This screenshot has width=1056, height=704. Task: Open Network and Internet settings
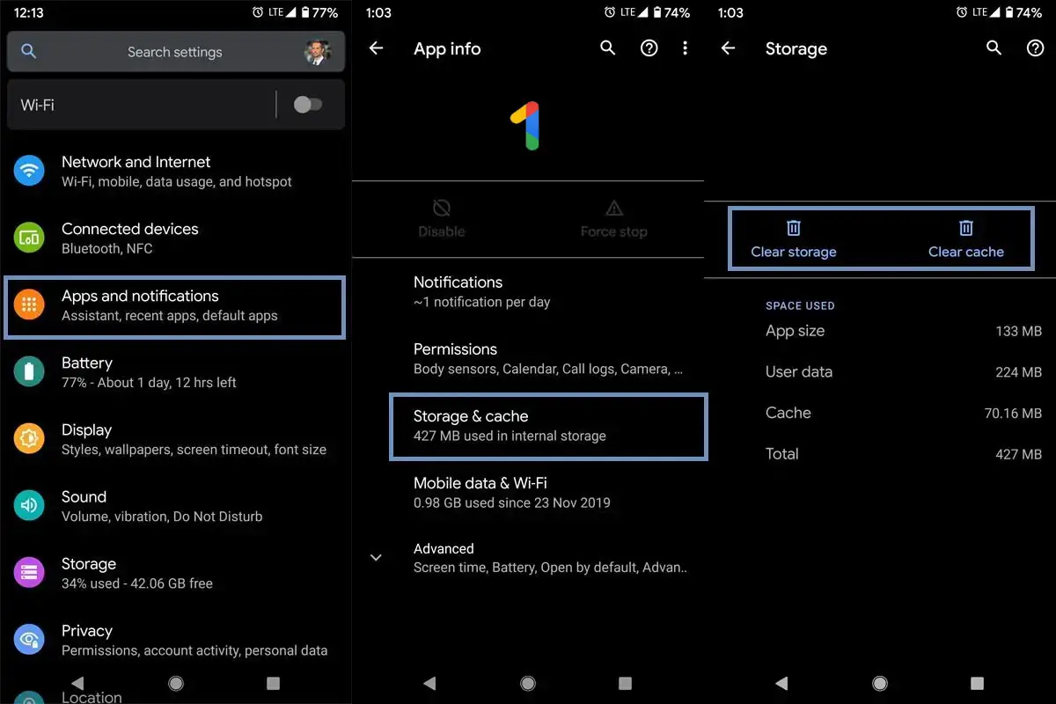[x=176, y=171]
